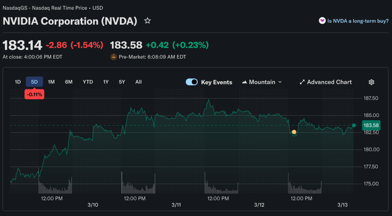Click the purple AI assistant icon
This screenshot has width=392, height=216.
(x=322, y=21)
